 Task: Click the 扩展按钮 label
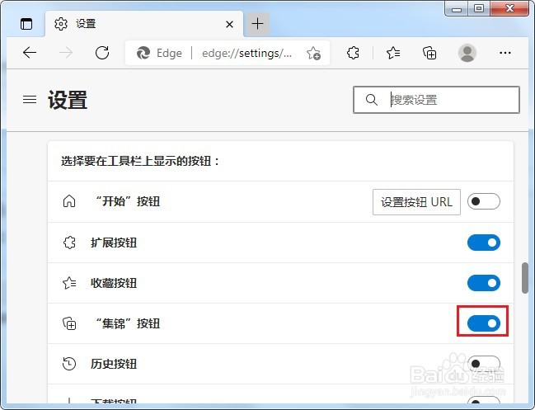[114, 243]
